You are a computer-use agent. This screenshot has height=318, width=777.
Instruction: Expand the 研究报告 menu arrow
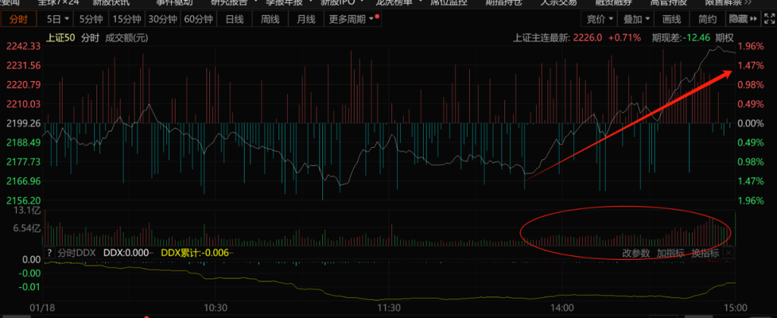click(255, 1)
